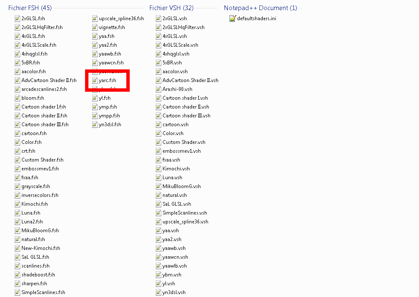This screenshot has height=297, width=419.
Task: Select the yarc.fsh file name
Action: click(107, 80)
